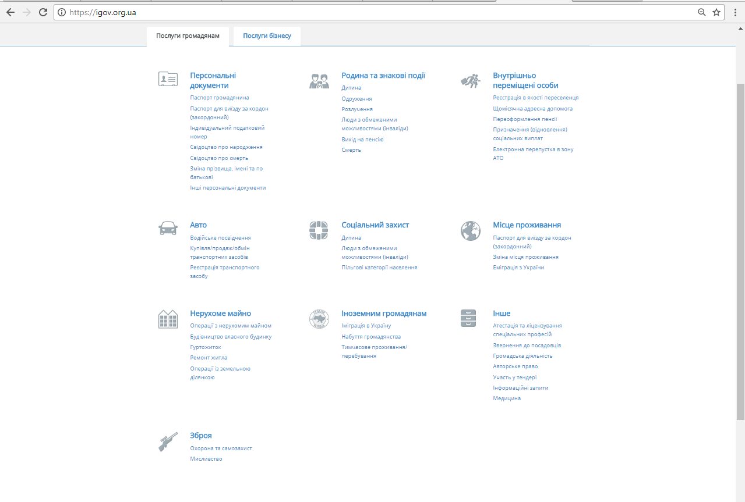Click the address bar showing igov.org.ua

click(373, 12)
